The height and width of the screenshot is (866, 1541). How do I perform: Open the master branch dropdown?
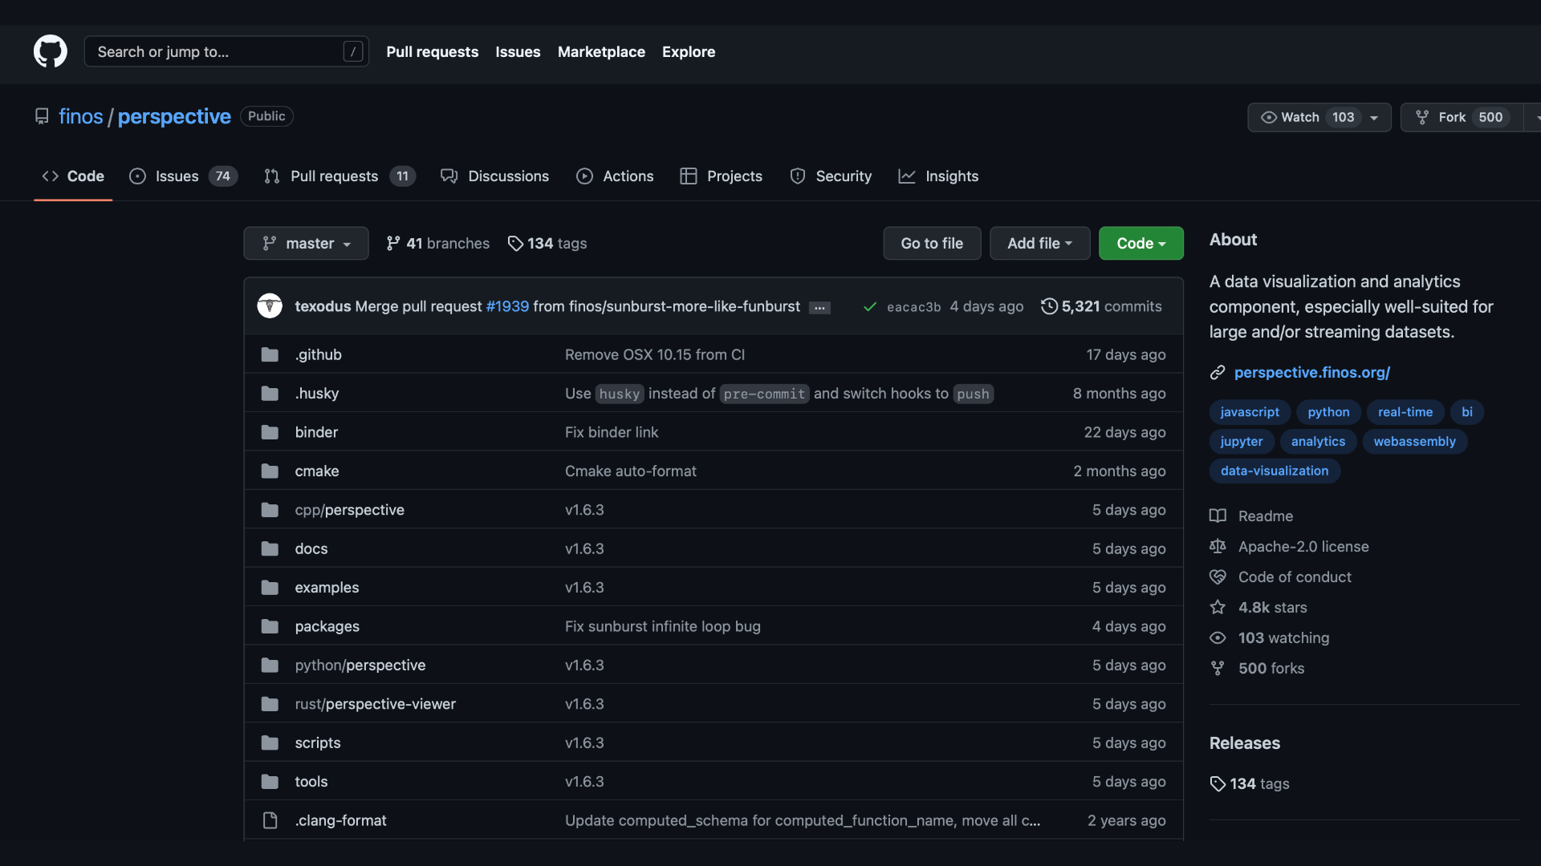pyautogui.click(x=306, y=243)
